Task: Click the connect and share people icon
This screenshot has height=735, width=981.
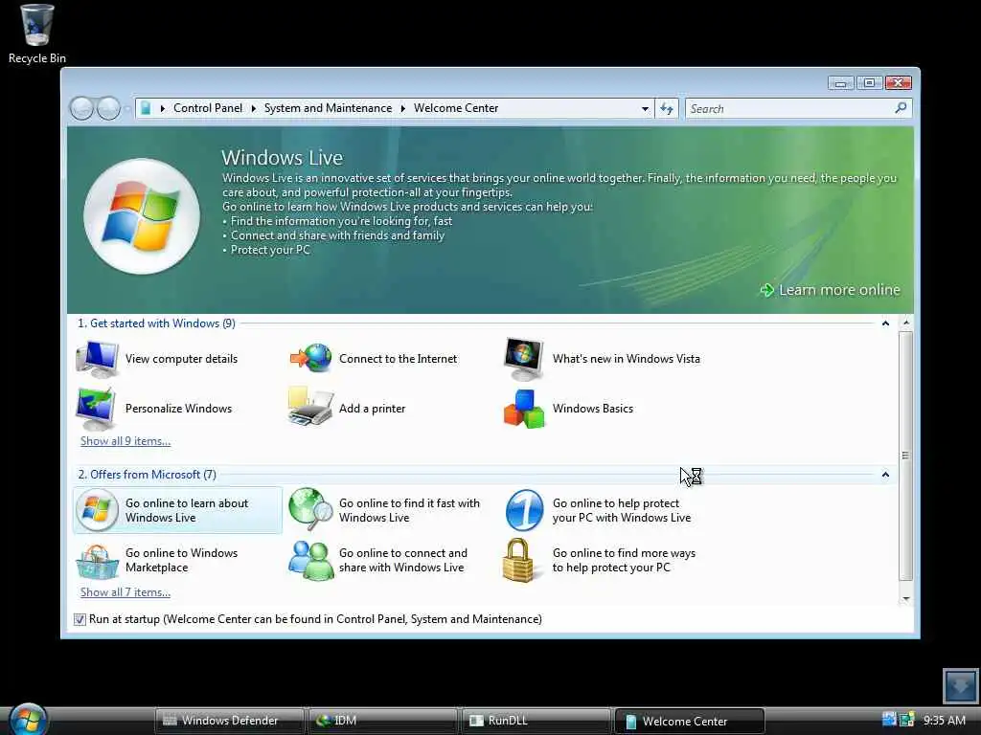Action: click(x=311, y=560)
